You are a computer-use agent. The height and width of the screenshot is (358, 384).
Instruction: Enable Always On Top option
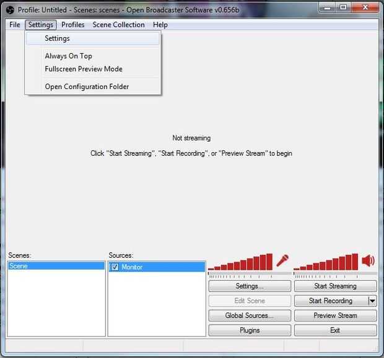tap(93, 56)
